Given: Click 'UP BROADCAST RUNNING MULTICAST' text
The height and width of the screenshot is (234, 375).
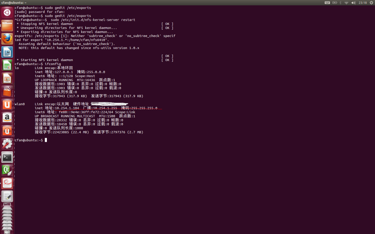Looking at the screenshot, I should pyautogui.click(x=65, y=116).
